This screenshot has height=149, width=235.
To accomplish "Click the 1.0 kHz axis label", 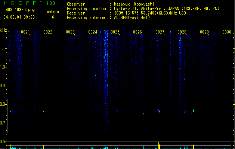I will 3,67.
